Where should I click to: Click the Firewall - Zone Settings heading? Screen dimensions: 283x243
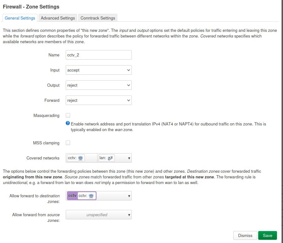[x=31, y=7]
